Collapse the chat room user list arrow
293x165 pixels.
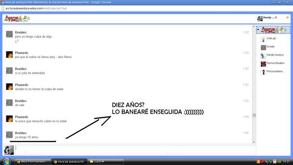pos(258,29)
